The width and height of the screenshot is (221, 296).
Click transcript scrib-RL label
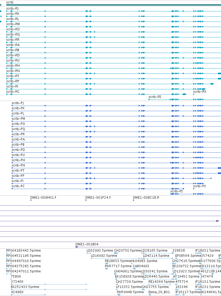click(12, 19)
